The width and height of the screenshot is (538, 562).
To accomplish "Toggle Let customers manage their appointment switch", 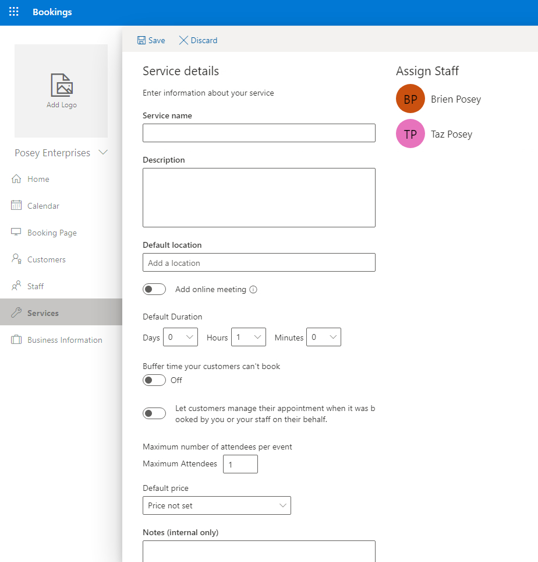I will pyautogui.click(x=154, y=413).
